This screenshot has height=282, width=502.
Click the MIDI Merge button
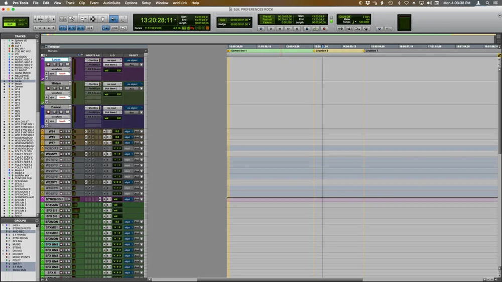point(357,29)
